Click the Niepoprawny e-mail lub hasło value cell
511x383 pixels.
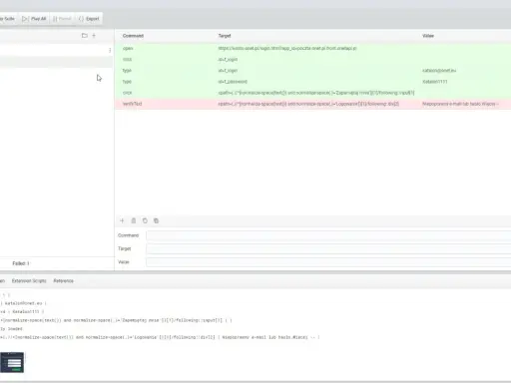(x=460, y=104)
